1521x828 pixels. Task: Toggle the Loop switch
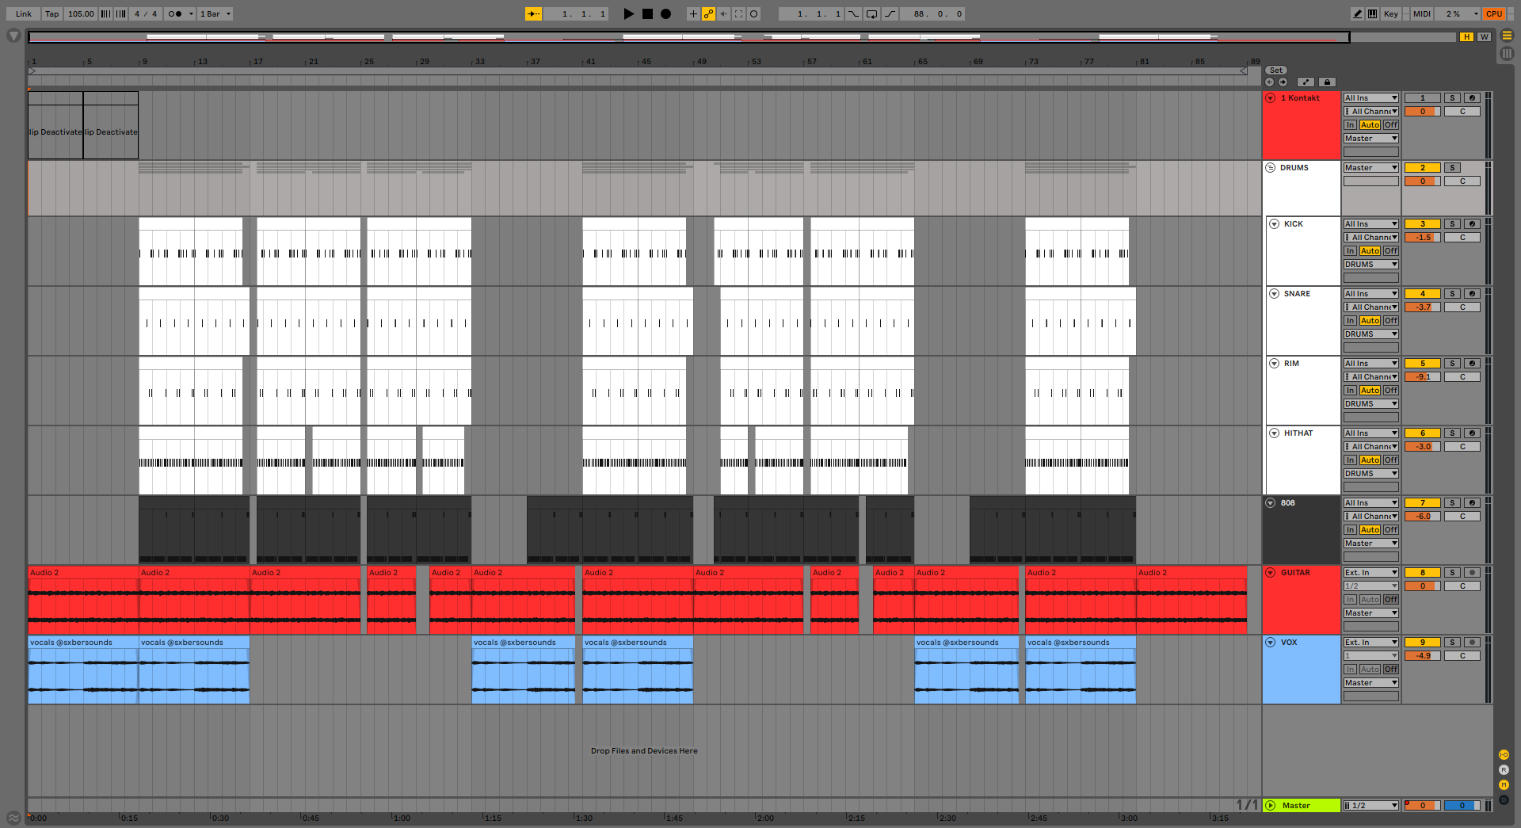[x=871, y=13]
